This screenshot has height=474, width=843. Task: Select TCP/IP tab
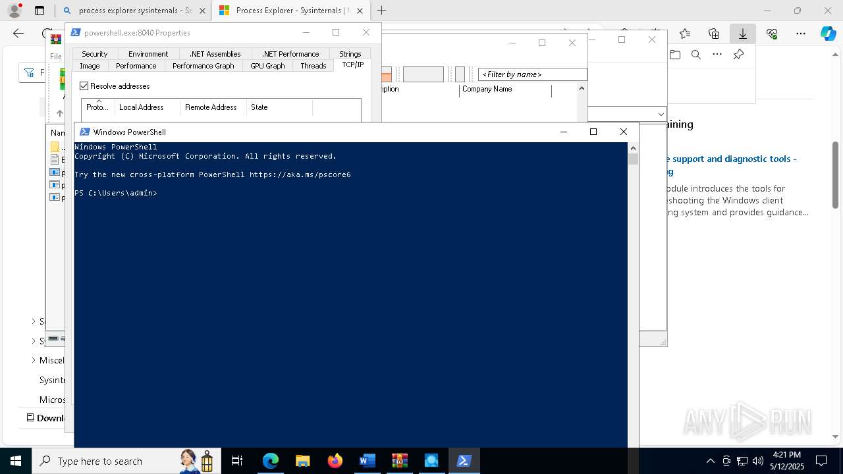(x=353, y=65)
